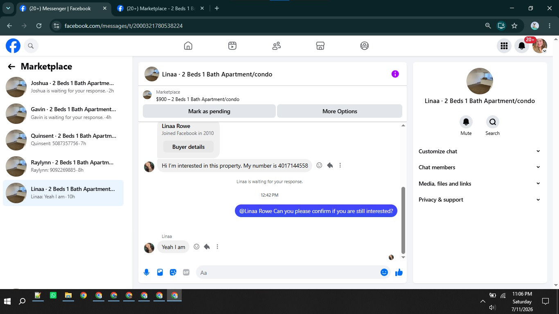Screen dimensions: 559x314
Task: Open the taskbar clock and date
Action: click(x=522, y=301)
